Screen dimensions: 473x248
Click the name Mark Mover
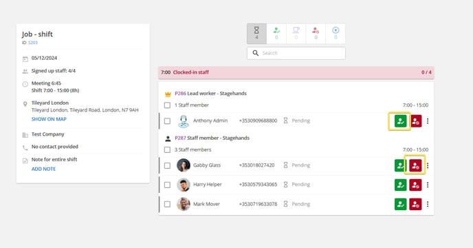(x=207, y=204)
